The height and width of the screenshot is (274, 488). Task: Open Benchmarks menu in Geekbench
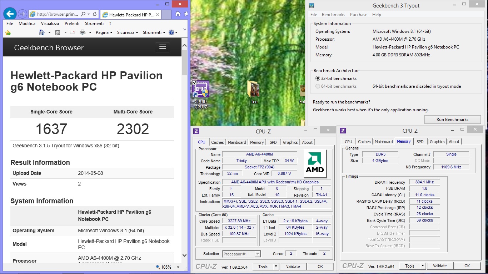[x=333, y=15]
